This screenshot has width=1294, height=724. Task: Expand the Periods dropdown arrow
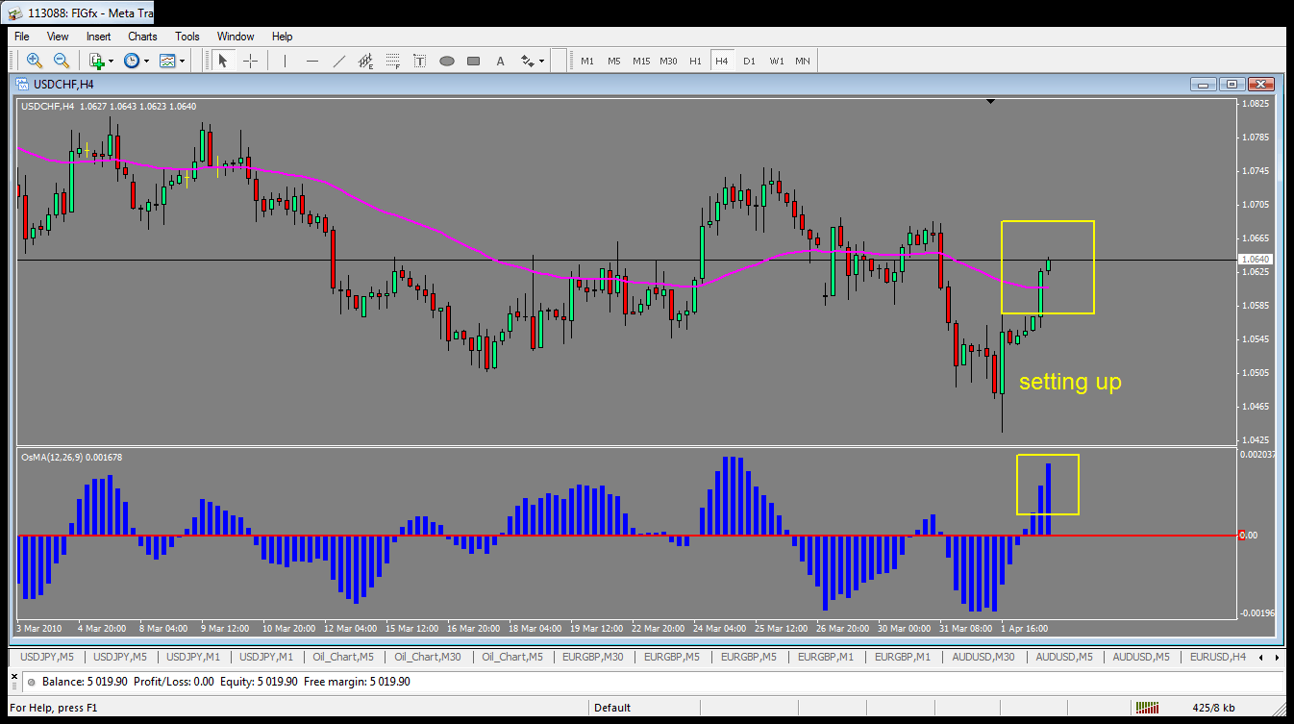(x=146, y=61)
